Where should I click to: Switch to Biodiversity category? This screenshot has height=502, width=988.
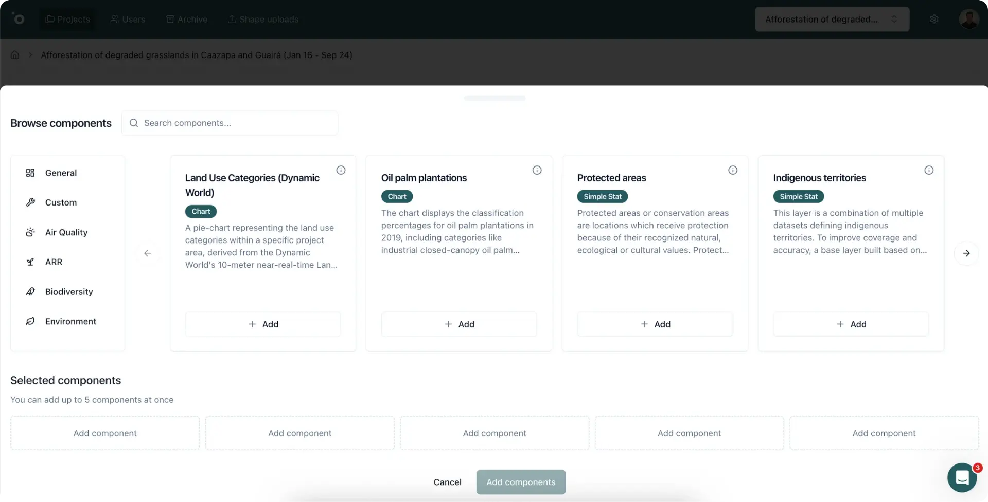[68, 292]
